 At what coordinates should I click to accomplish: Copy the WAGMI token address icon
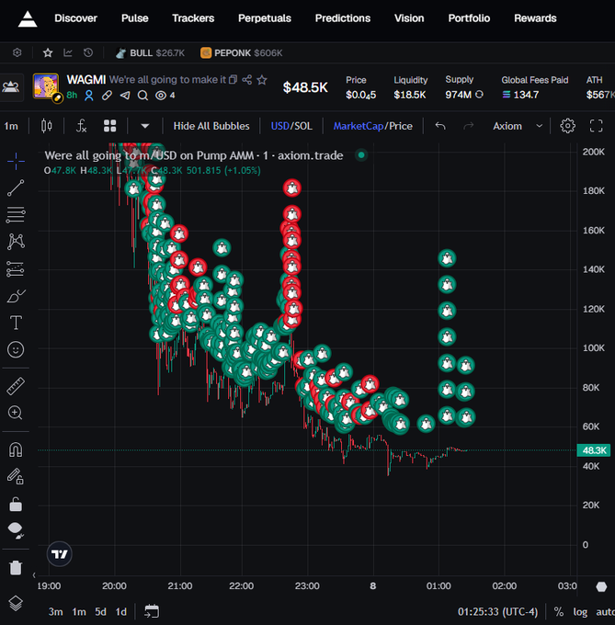pos(233,80)
